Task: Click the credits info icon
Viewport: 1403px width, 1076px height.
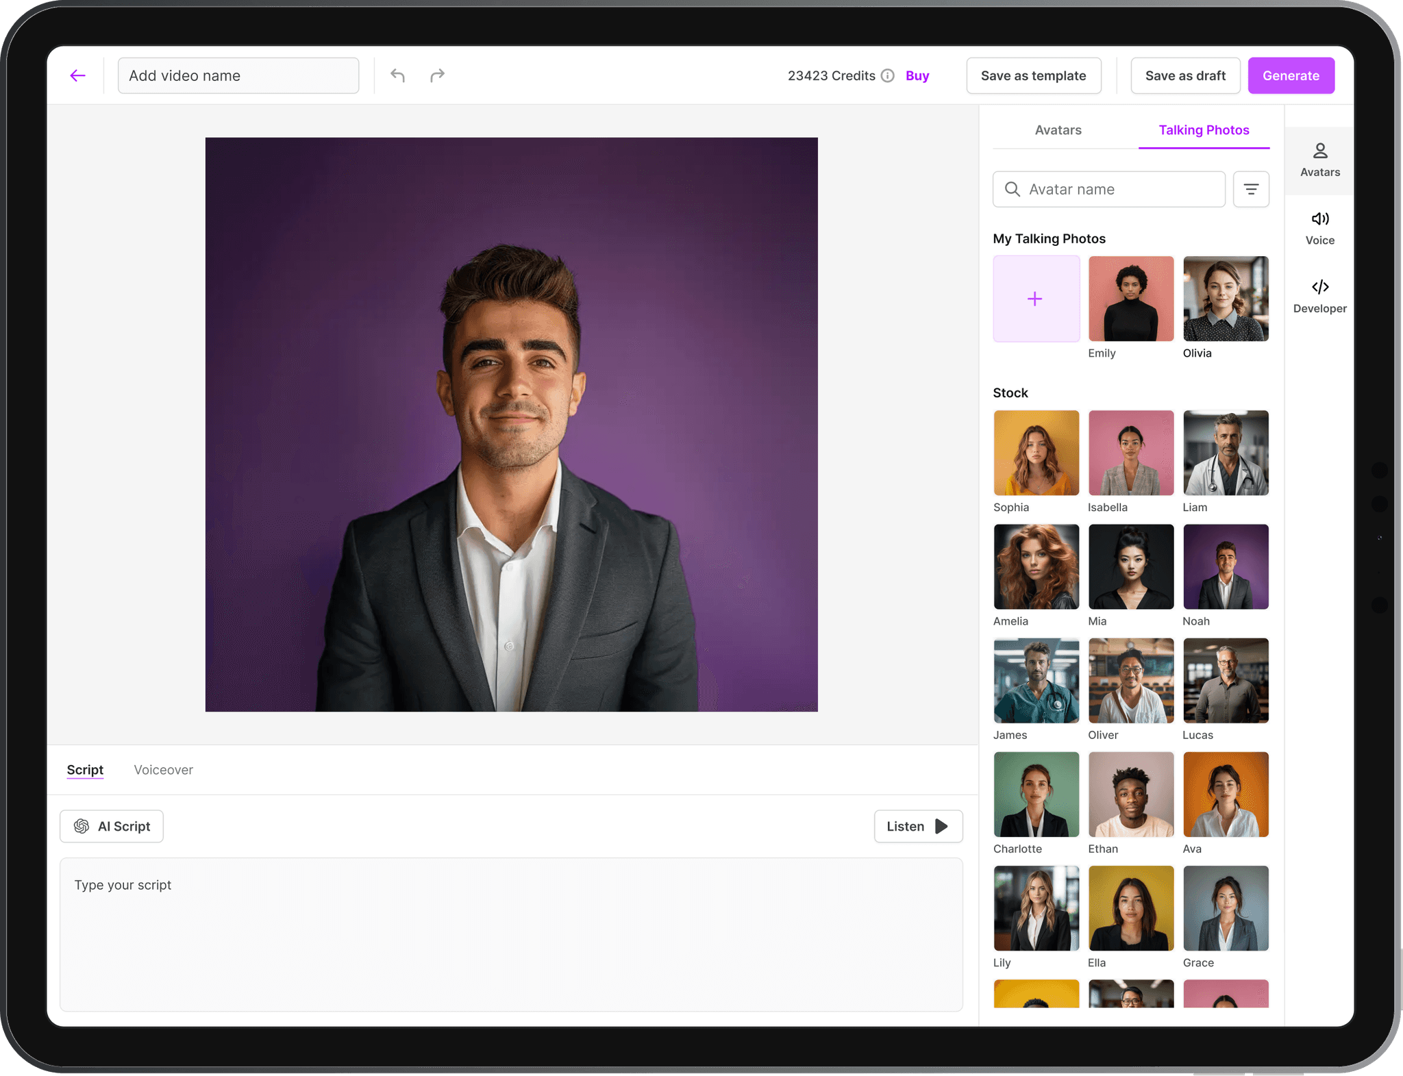Action: (x=888, y=75)
